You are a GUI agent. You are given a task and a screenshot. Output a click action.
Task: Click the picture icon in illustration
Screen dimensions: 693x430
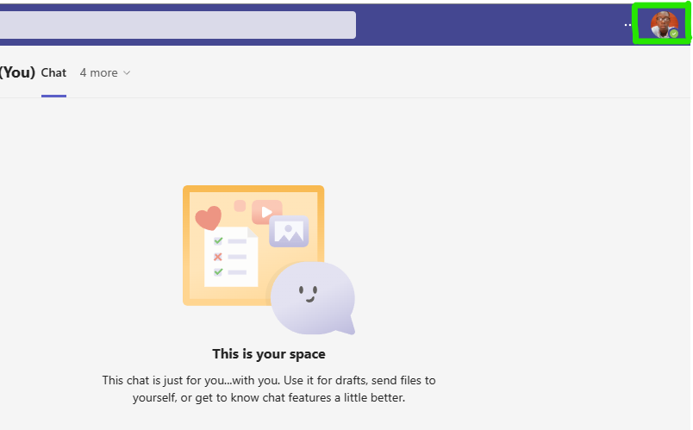(x=289, y=231)
